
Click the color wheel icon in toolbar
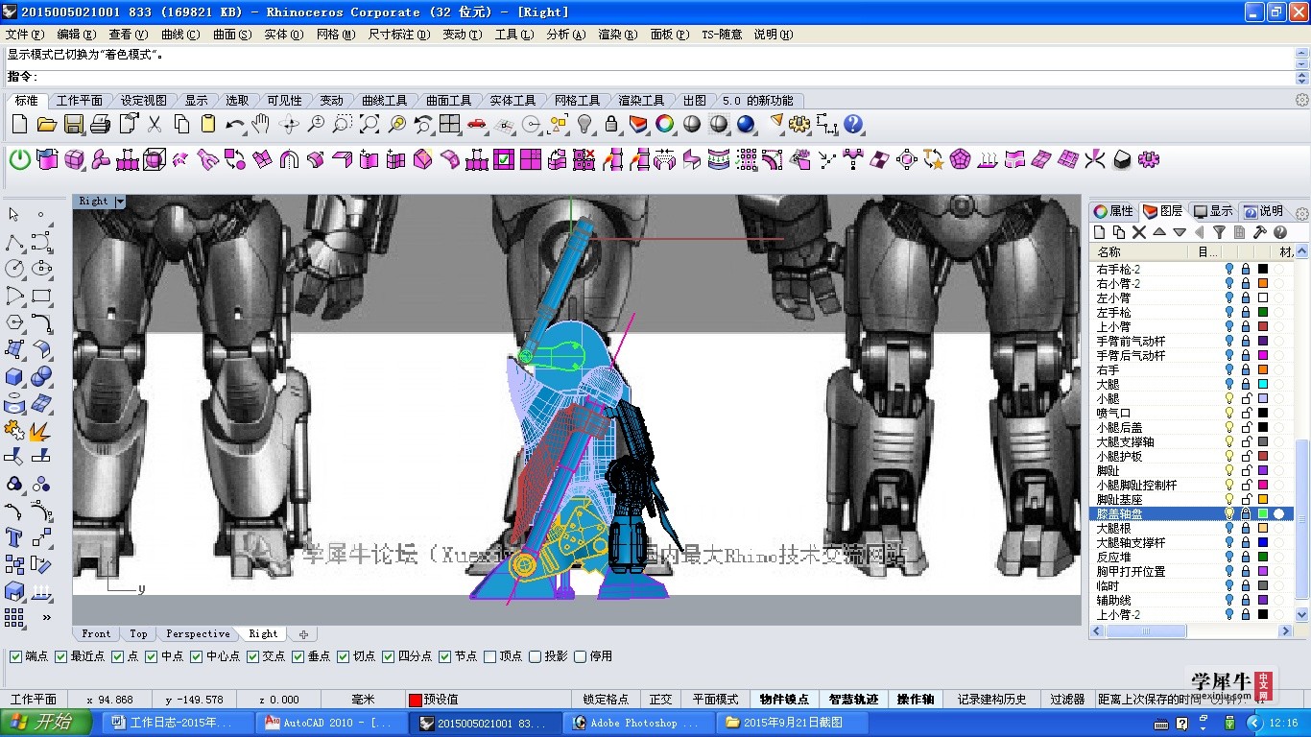point(664,124)
